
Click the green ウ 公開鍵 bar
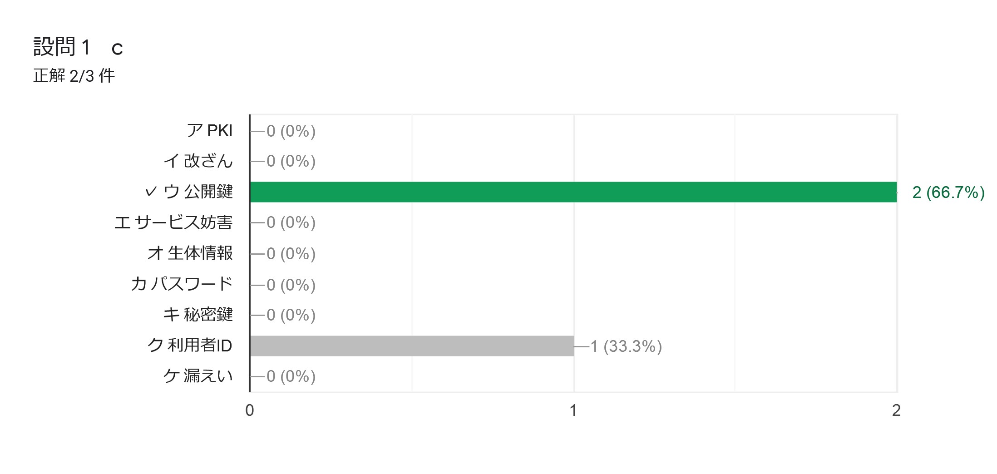[573, 192]
